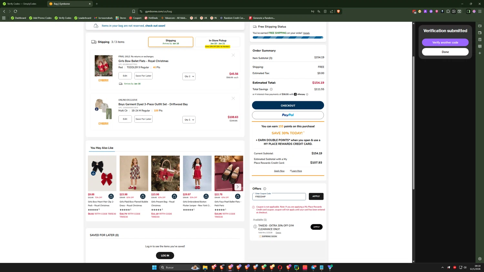
Task: Click the plus icon in the side panel strip
Action: click(x=480, y=53)
